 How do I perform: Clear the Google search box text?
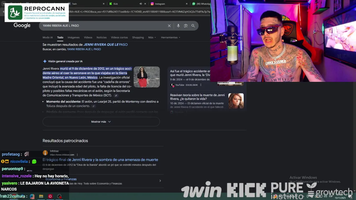(x=169, y=26)
